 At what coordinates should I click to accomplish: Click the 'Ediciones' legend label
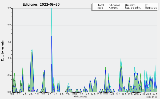click(x=114, y=5)
